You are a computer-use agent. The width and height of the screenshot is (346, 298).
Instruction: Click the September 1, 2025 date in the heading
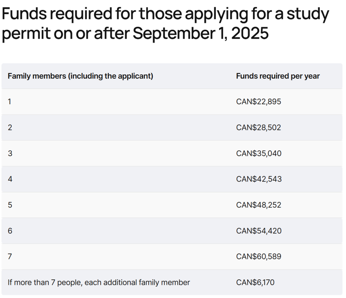pos(200,33)
